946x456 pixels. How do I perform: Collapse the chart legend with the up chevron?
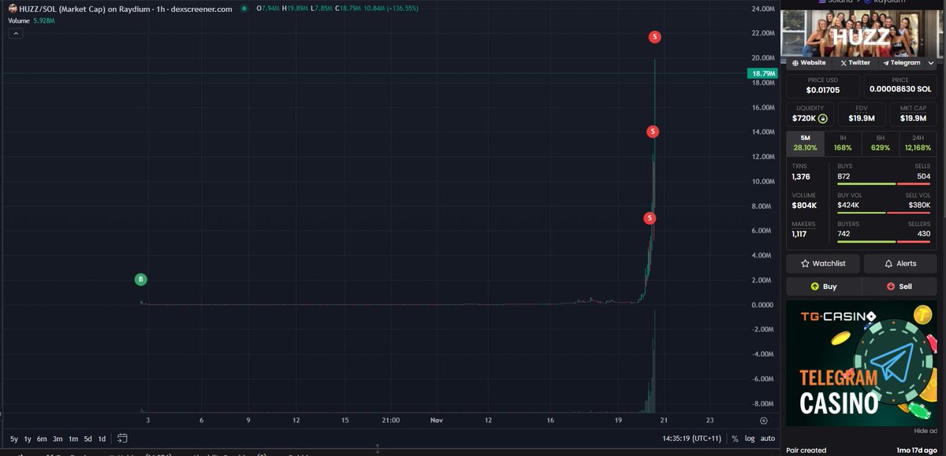(17, 33)
